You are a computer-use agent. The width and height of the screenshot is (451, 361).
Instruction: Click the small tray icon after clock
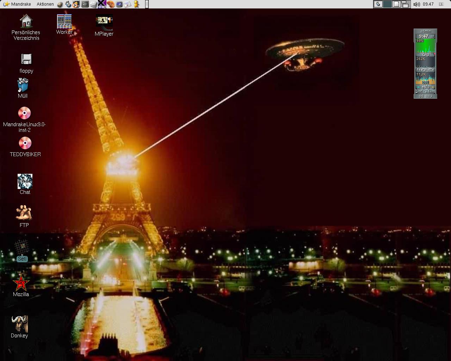(x=441, y=4)
